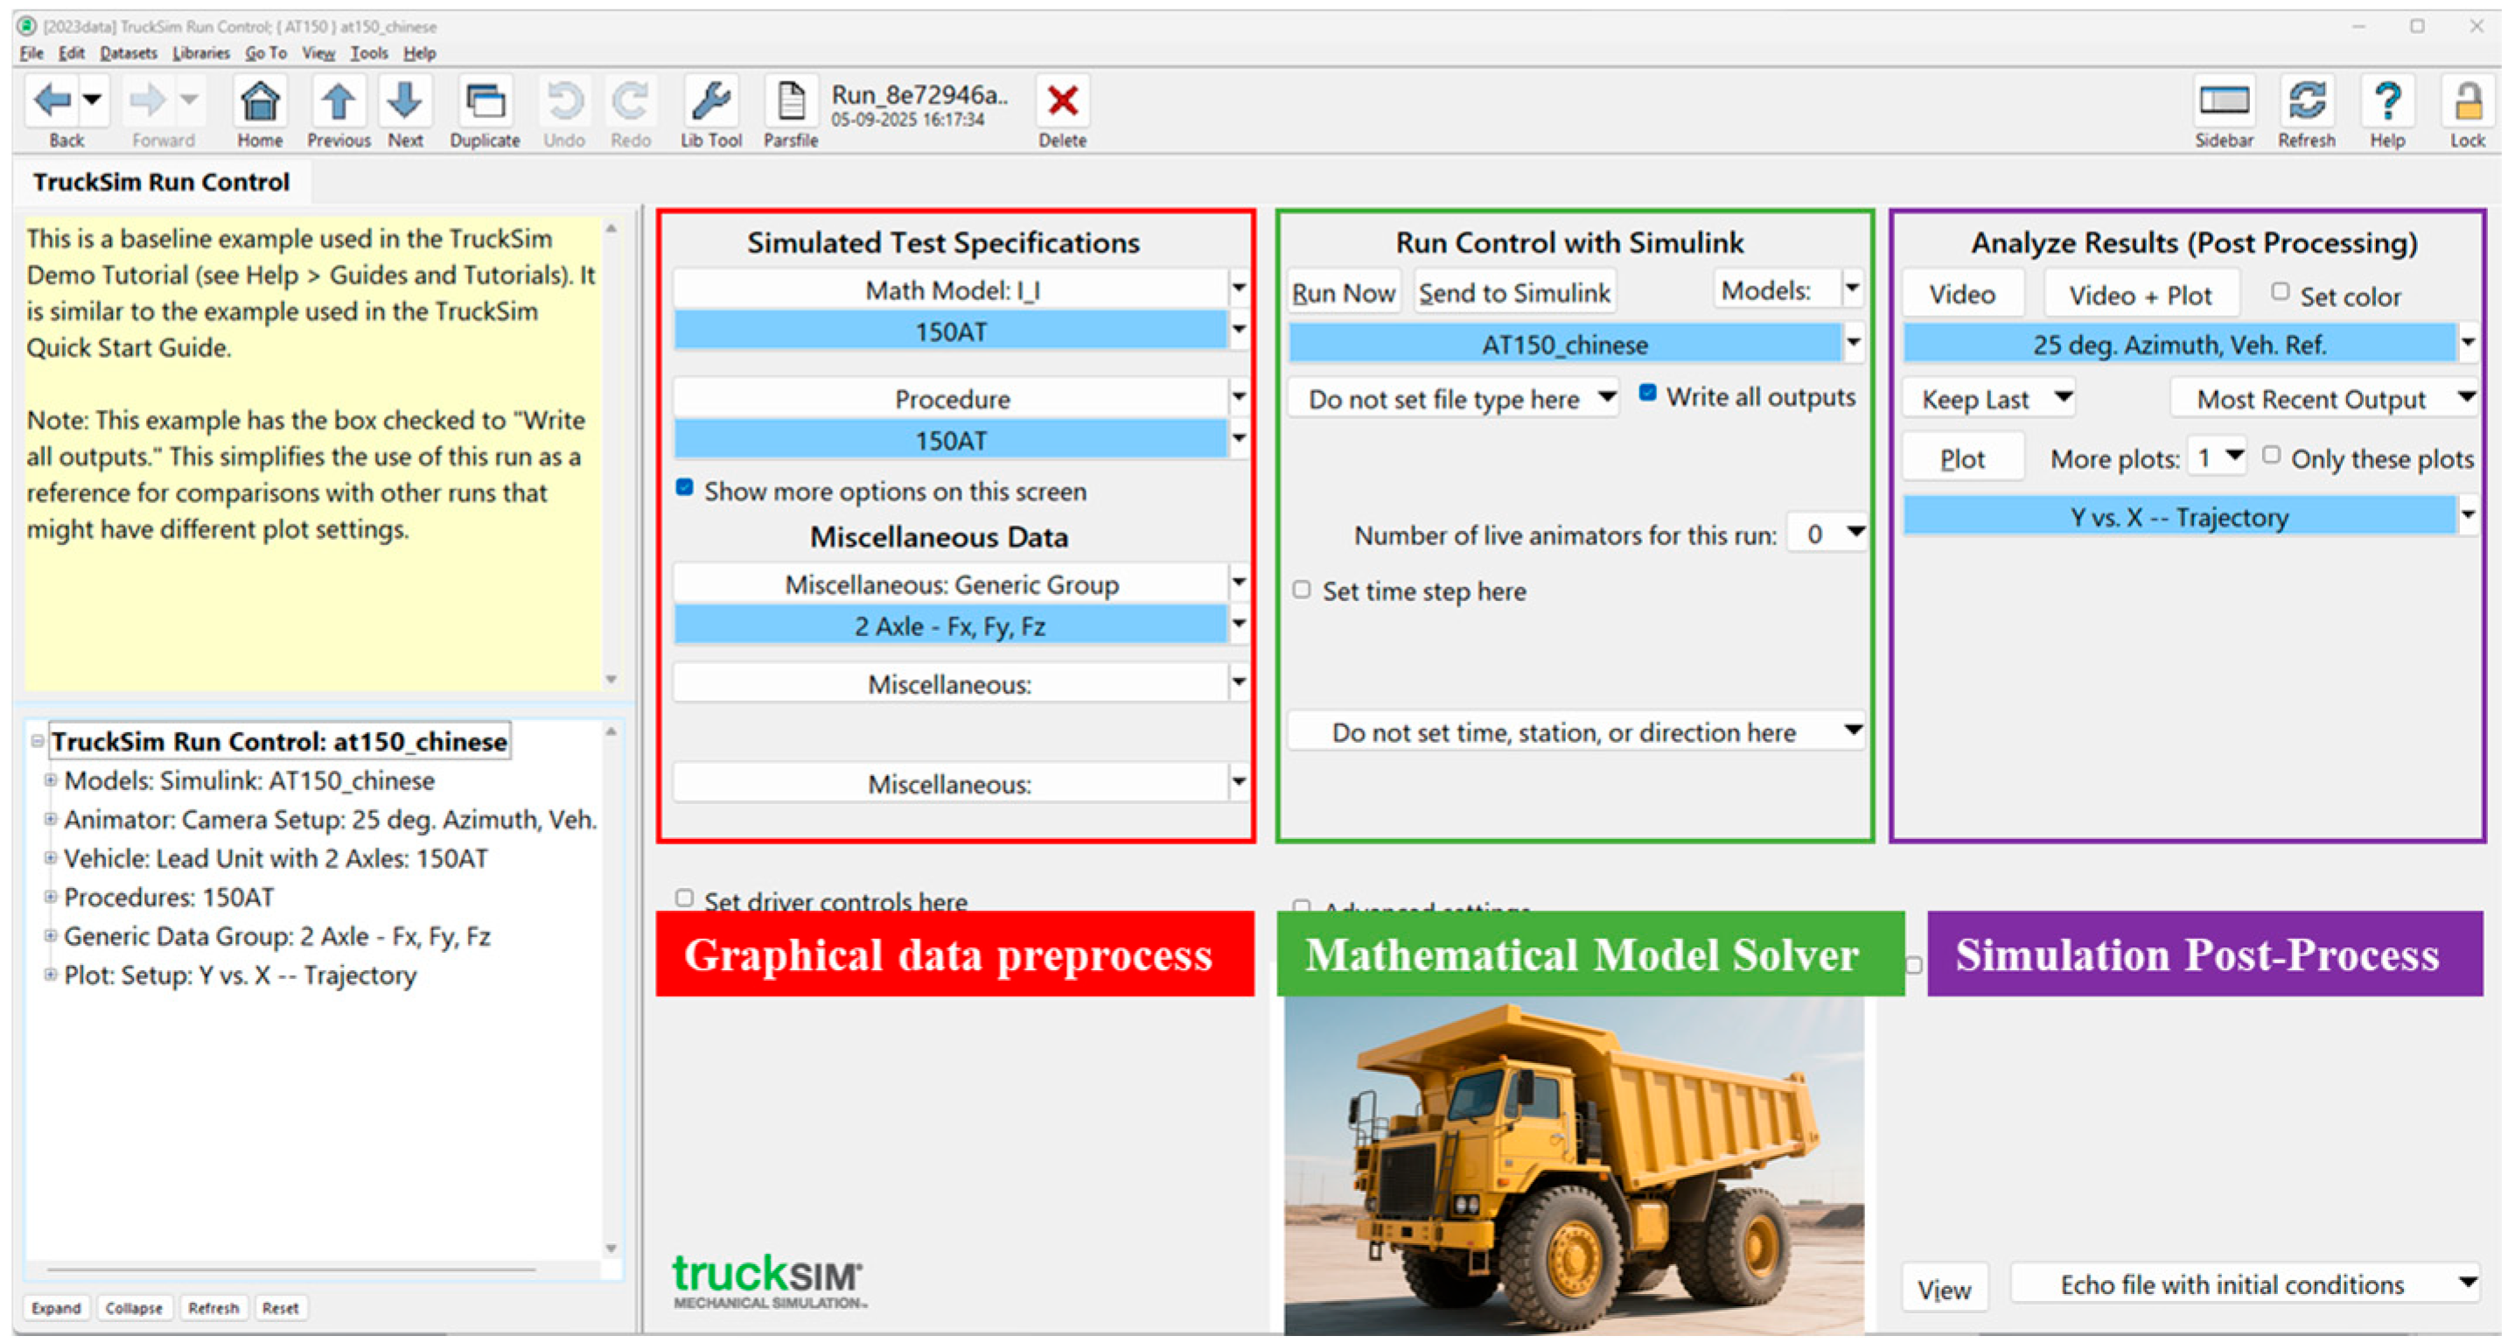Image resolution: width=2515 pixels, height=1343 pixels.
Task: Go to Previous dataset arrow icon
Action: (x=338, y=101)
